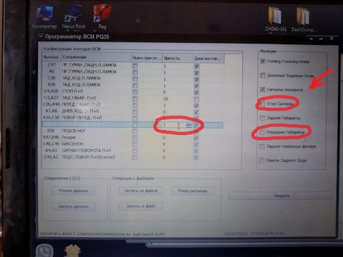Select the B50 ПОДСВ.НОГ table row
This screenshot has height=257, width=343.
tap(132, 131)
